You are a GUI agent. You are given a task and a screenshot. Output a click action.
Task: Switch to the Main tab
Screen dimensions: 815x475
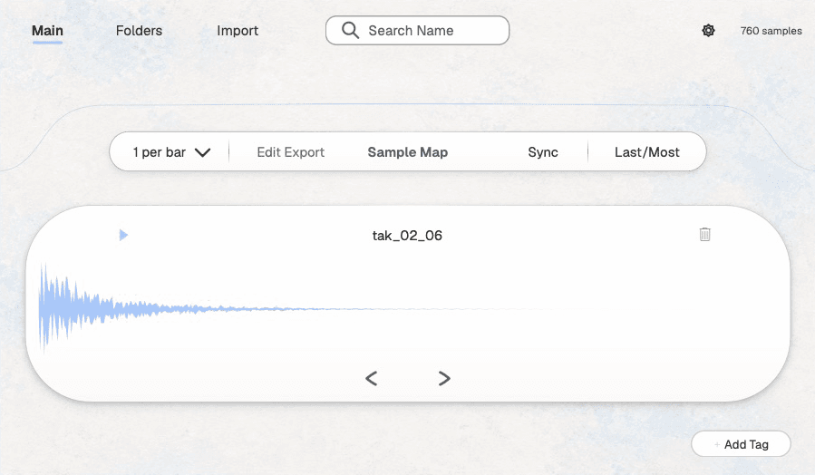click(47, 31)
